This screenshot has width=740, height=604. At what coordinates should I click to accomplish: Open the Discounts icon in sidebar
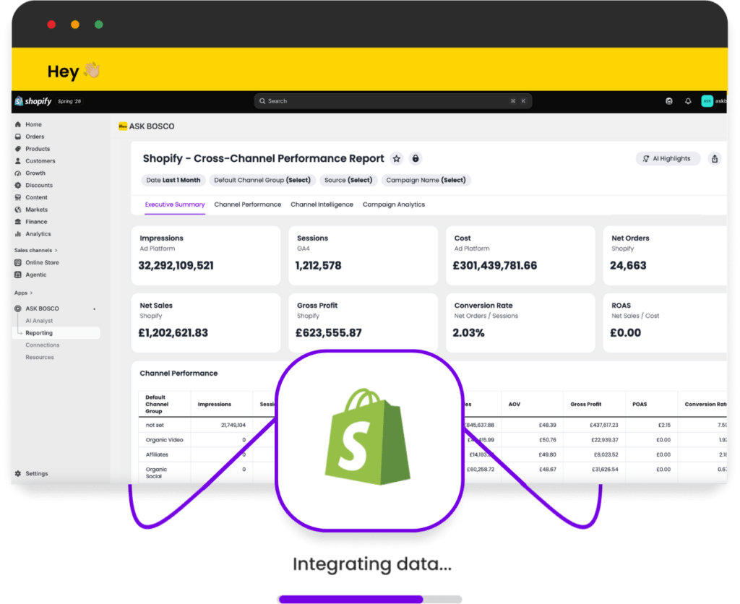click(x=18, y=186)
